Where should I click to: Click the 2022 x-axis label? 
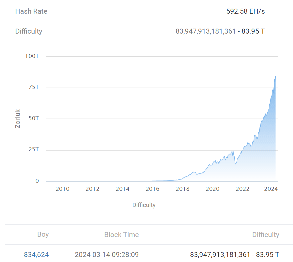pos(242,189)
